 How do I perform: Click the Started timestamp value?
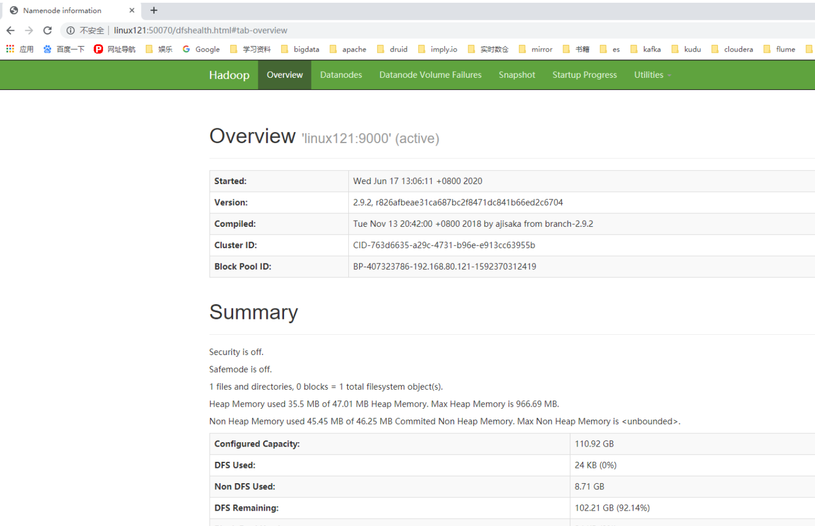(418, 181)
